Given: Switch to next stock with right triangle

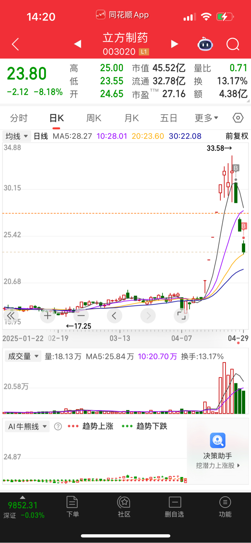Looking at the screenshot, I should tap(175, 44).
